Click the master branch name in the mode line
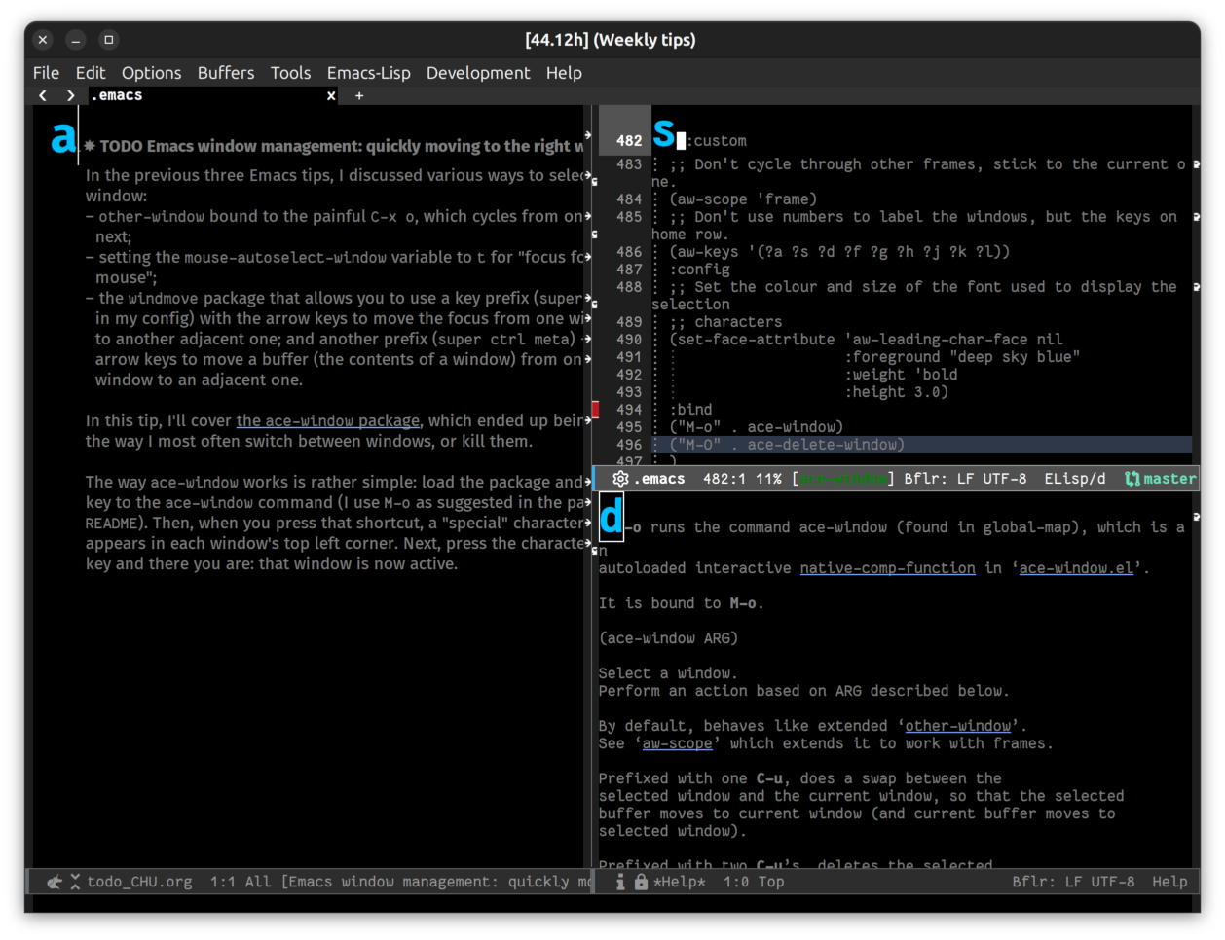1225x940 pixels. click(1169, 479)
